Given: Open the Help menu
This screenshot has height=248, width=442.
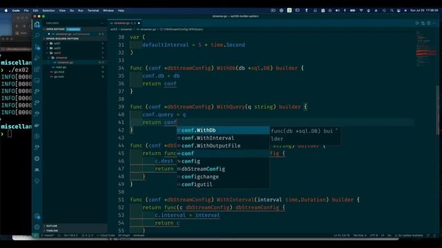Looking at the screenshot, I should point(121,10).
